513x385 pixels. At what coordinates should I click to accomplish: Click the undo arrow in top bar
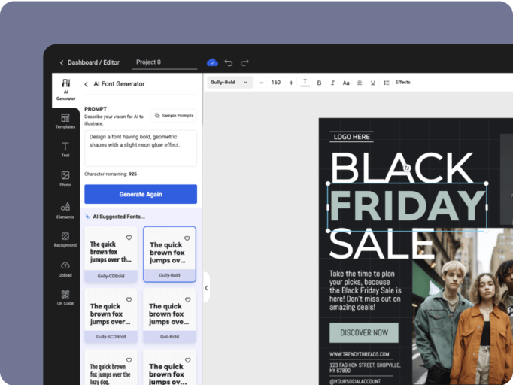[229, 62]
